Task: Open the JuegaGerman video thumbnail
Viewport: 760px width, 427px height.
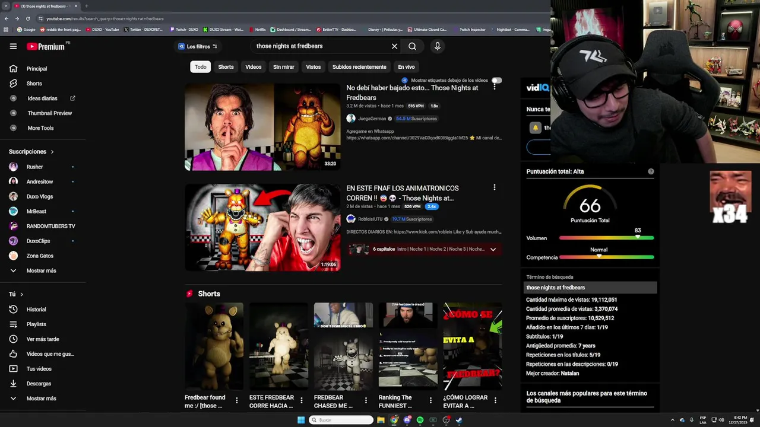Action: tap(262, 127)
